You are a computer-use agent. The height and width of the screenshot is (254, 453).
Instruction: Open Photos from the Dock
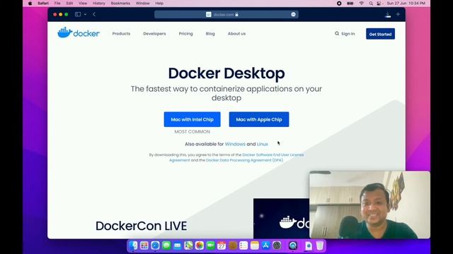(x=200, y=246)
